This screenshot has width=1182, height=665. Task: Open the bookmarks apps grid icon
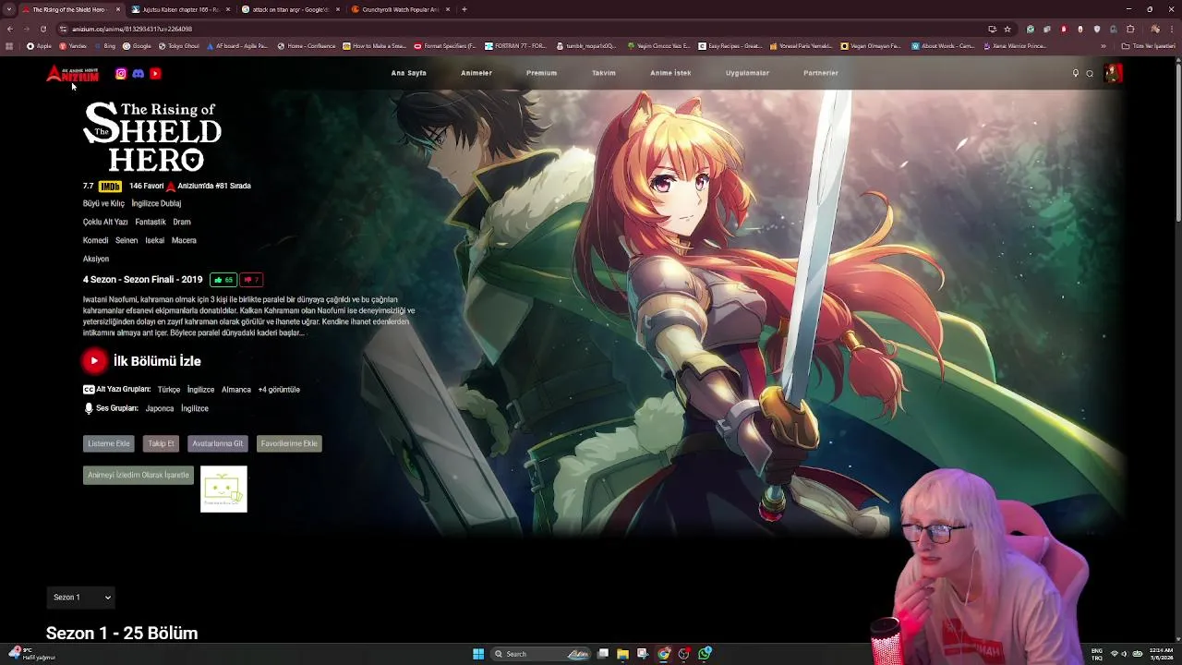tap(9, 46)
